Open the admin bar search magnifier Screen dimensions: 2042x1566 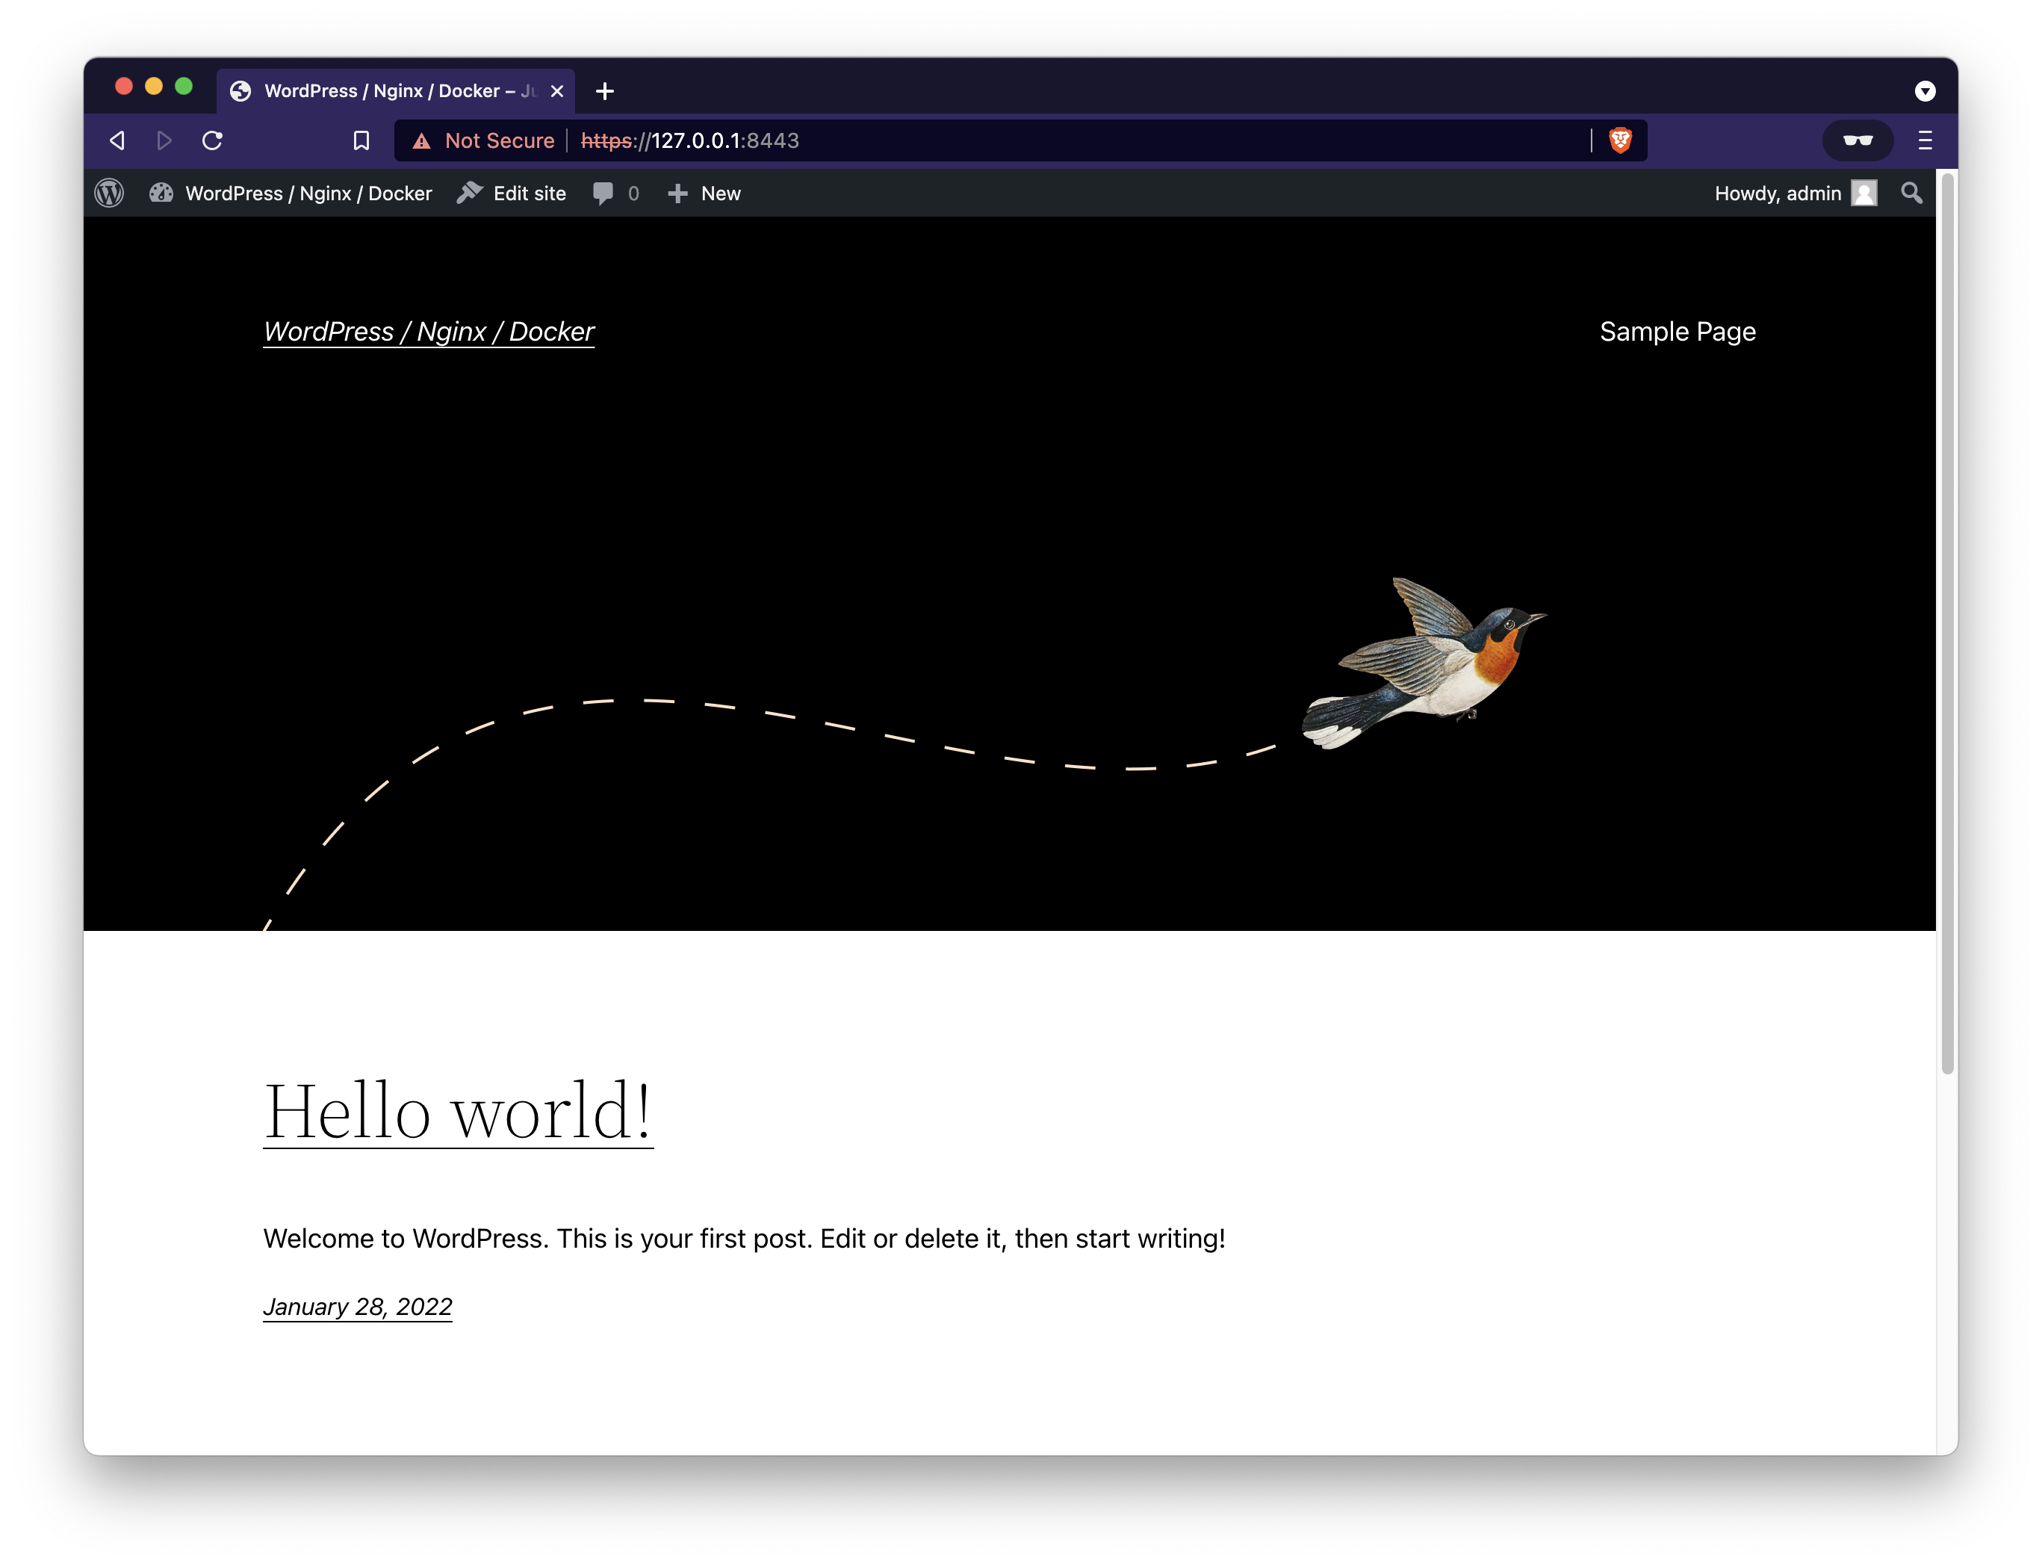coord(1911,193)
